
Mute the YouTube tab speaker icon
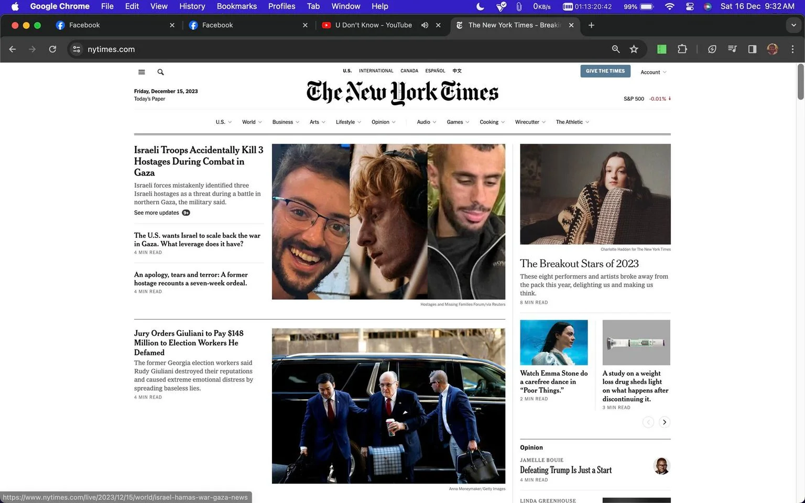tap(425, 25)
